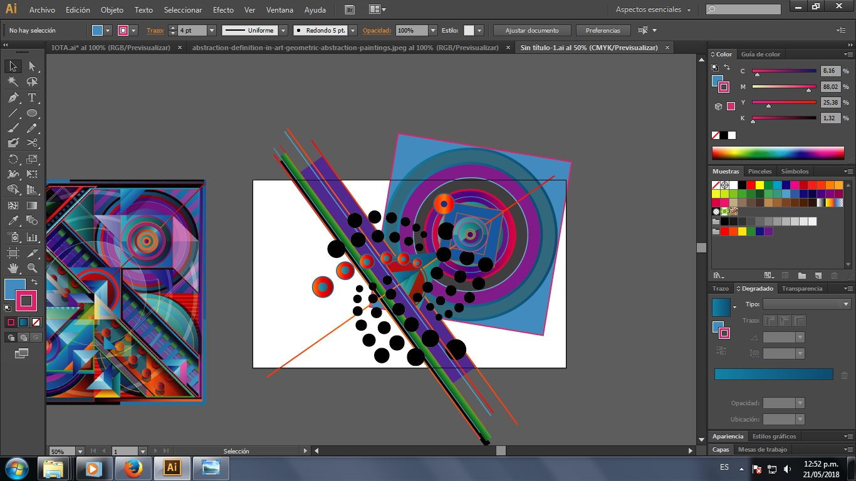
Task: Select the Rotate tool
Action: [x=13, y=159]
